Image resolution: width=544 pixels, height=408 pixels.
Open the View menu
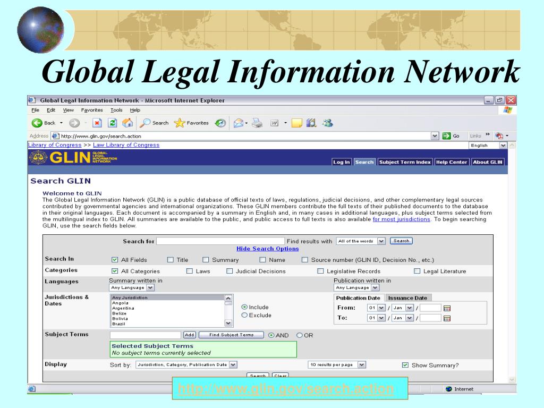(x=69, y=110)
